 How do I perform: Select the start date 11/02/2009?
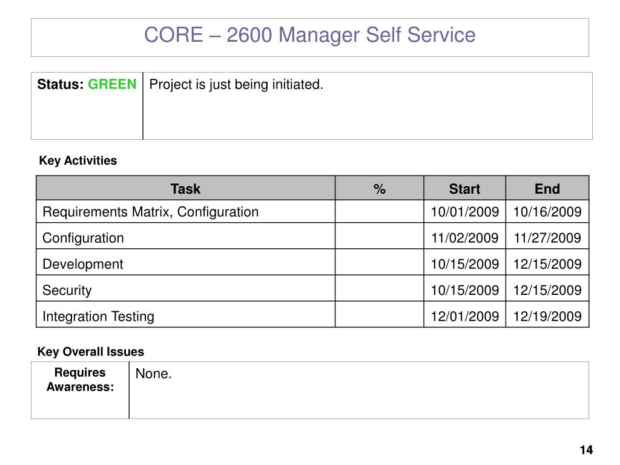click(x=464, y=237)
